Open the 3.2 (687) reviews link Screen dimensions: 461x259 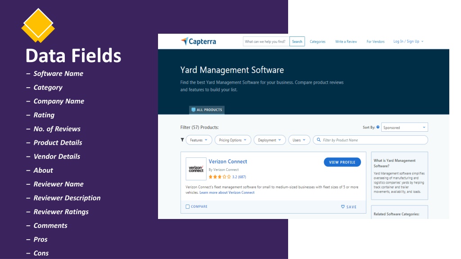pyautogui.click(x=239, y=177)
